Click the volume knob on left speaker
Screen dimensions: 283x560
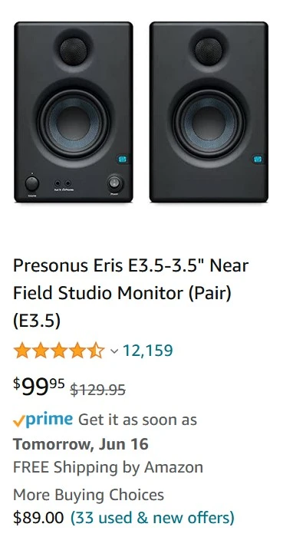pos(32,183)
